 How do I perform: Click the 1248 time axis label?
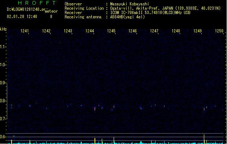pyautogui.click(x=176, y=31)
